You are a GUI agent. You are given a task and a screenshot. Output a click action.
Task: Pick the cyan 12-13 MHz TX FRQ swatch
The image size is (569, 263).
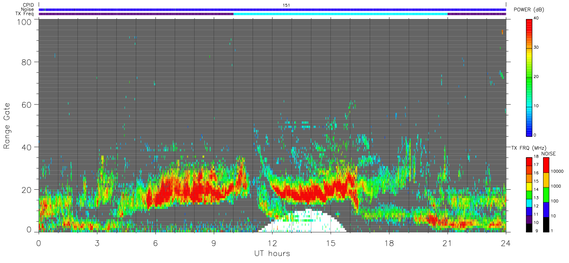(530, 203)
